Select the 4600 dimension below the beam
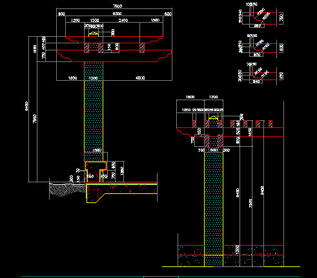This screenshot has height=278, width=317. coord(140,78)
